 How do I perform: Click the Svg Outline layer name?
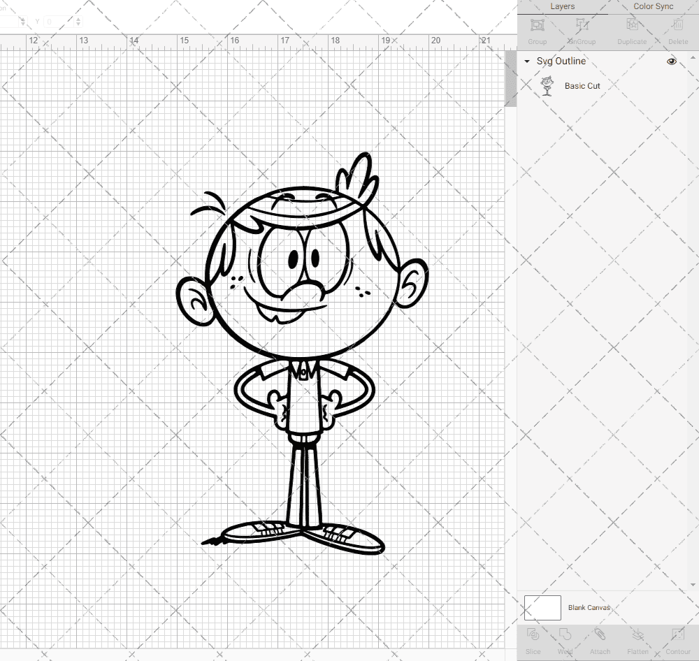click(x=560, y=61)
